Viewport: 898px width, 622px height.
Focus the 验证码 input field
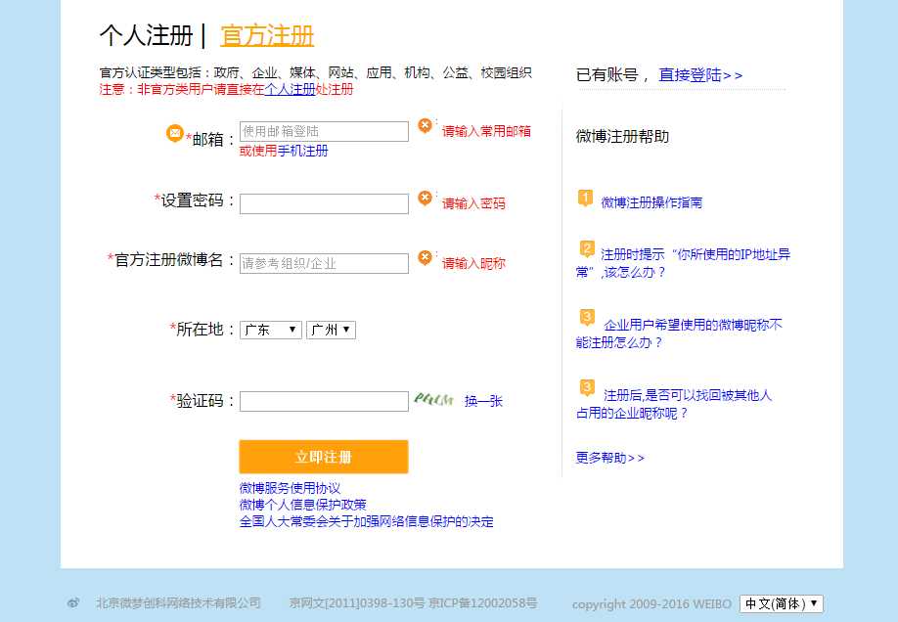pos(324,401)
